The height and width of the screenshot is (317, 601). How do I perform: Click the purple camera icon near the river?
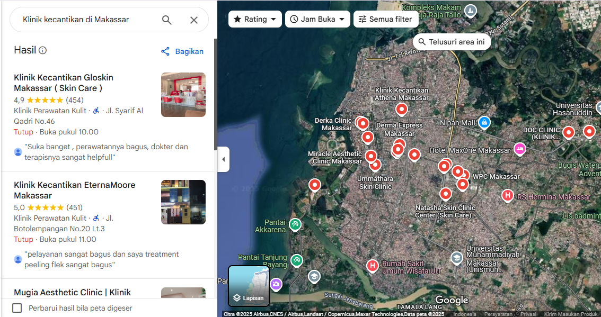tap(276, 284)
